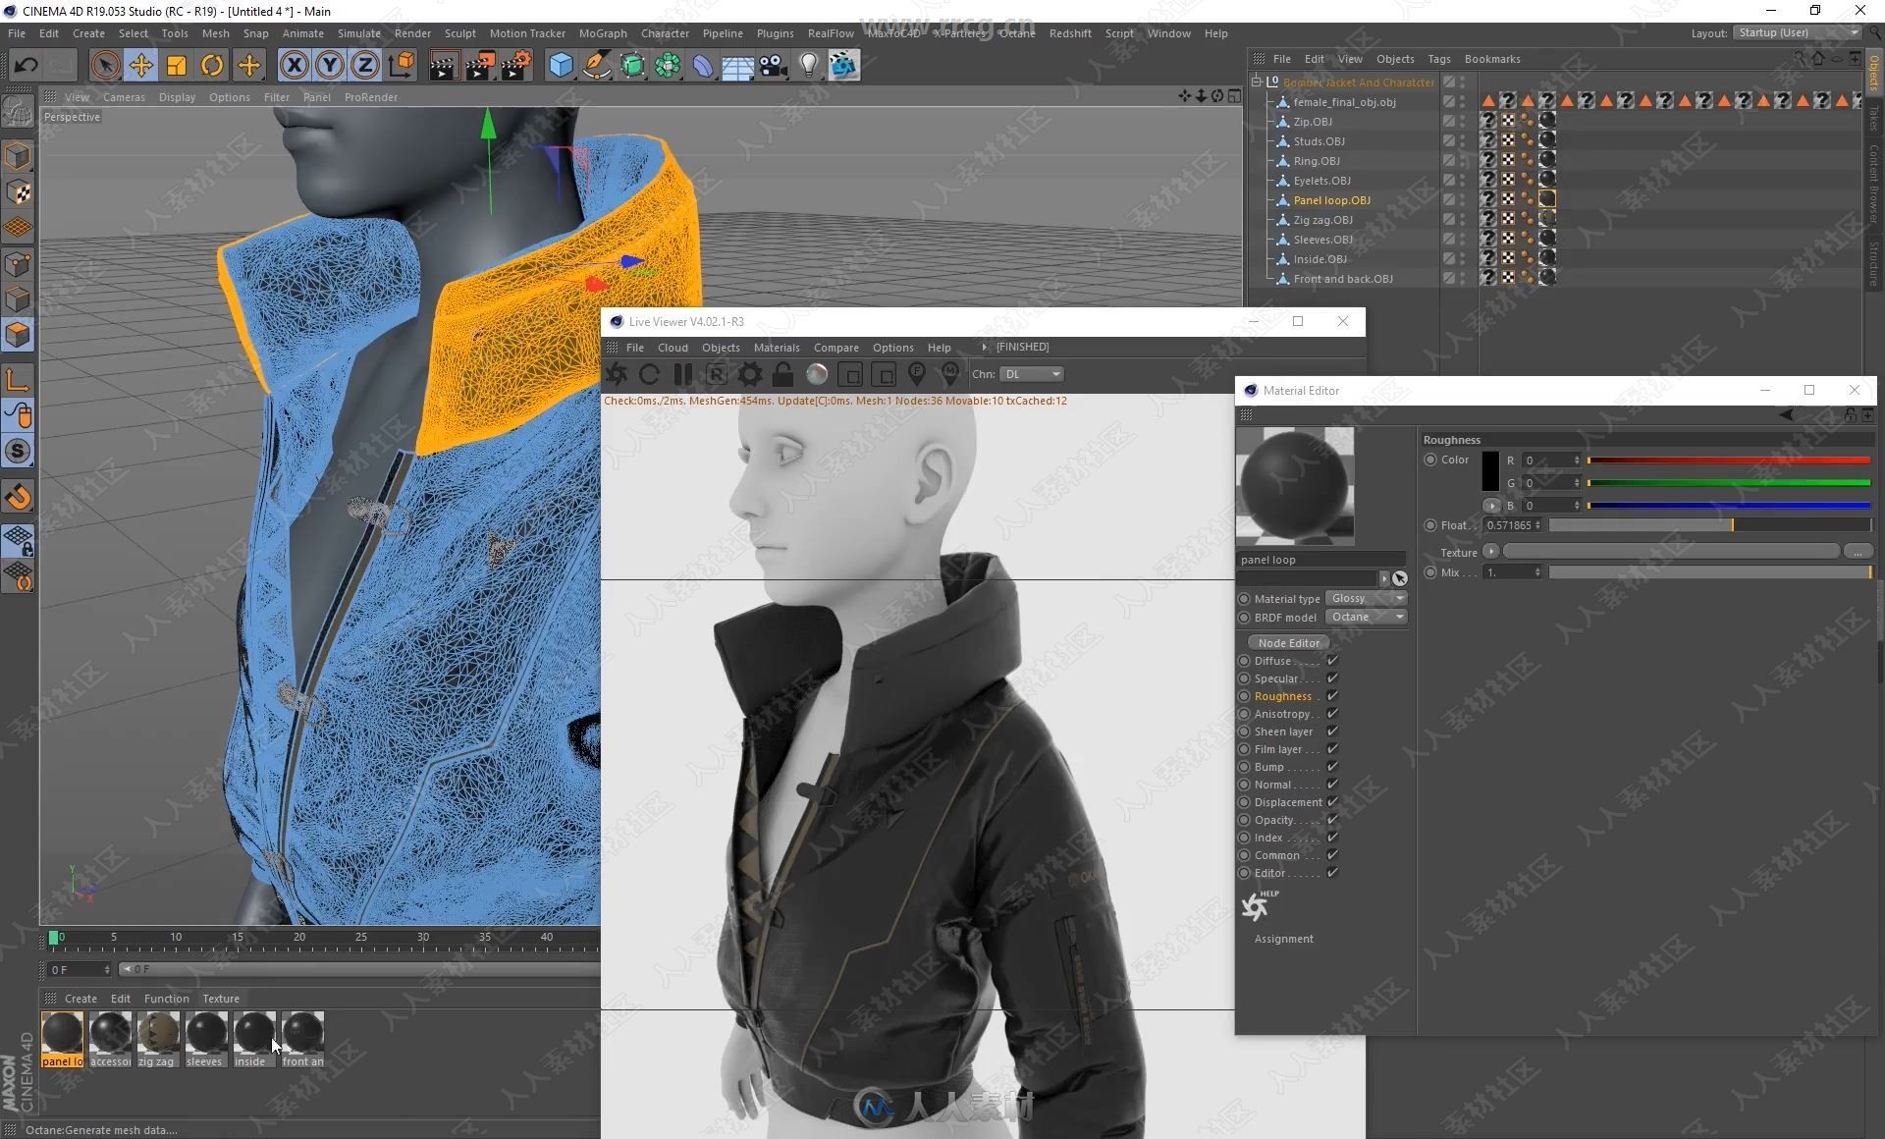Toggle the Sheen layer checkbox

click(x=1332, y=732)
